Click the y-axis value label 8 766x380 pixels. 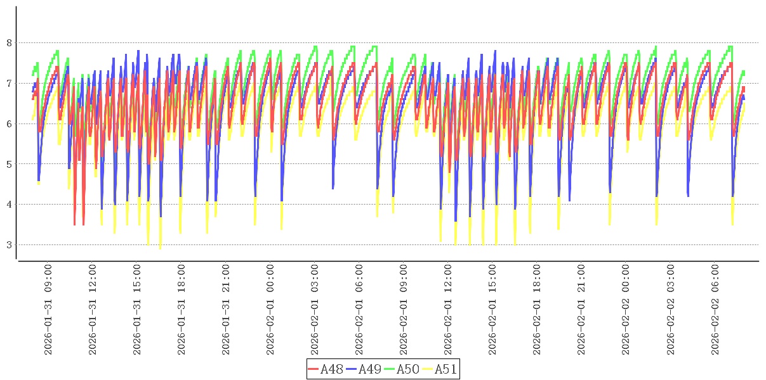coord(9,43)
